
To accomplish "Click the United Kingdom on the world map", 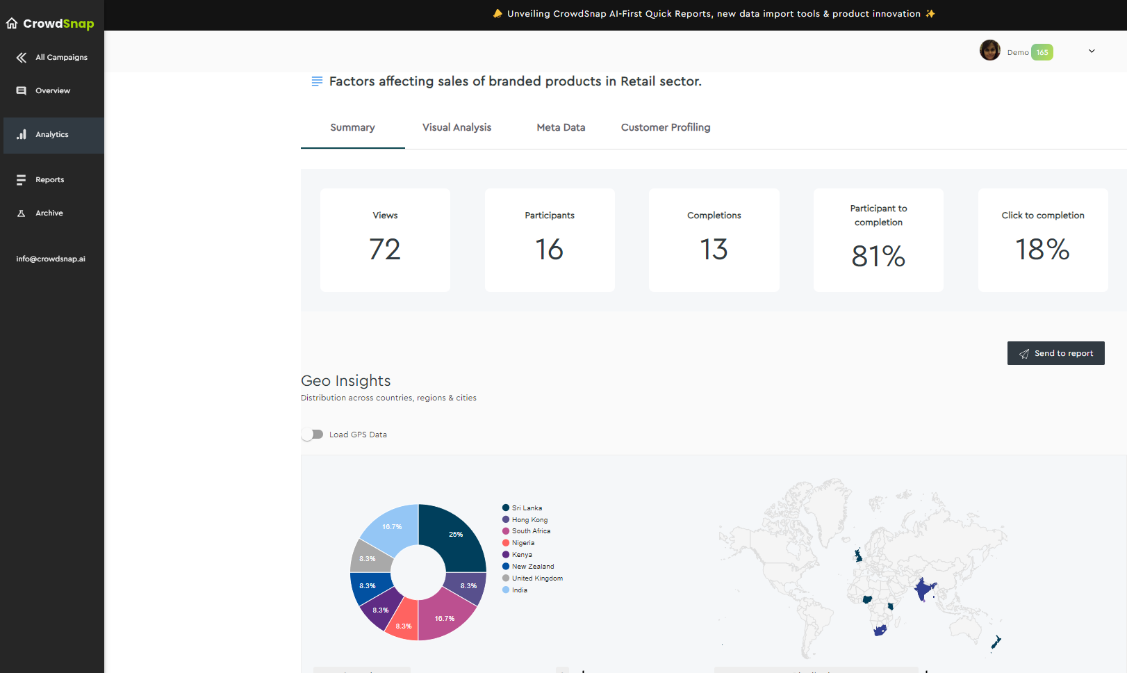I will [x=859, y=555].
